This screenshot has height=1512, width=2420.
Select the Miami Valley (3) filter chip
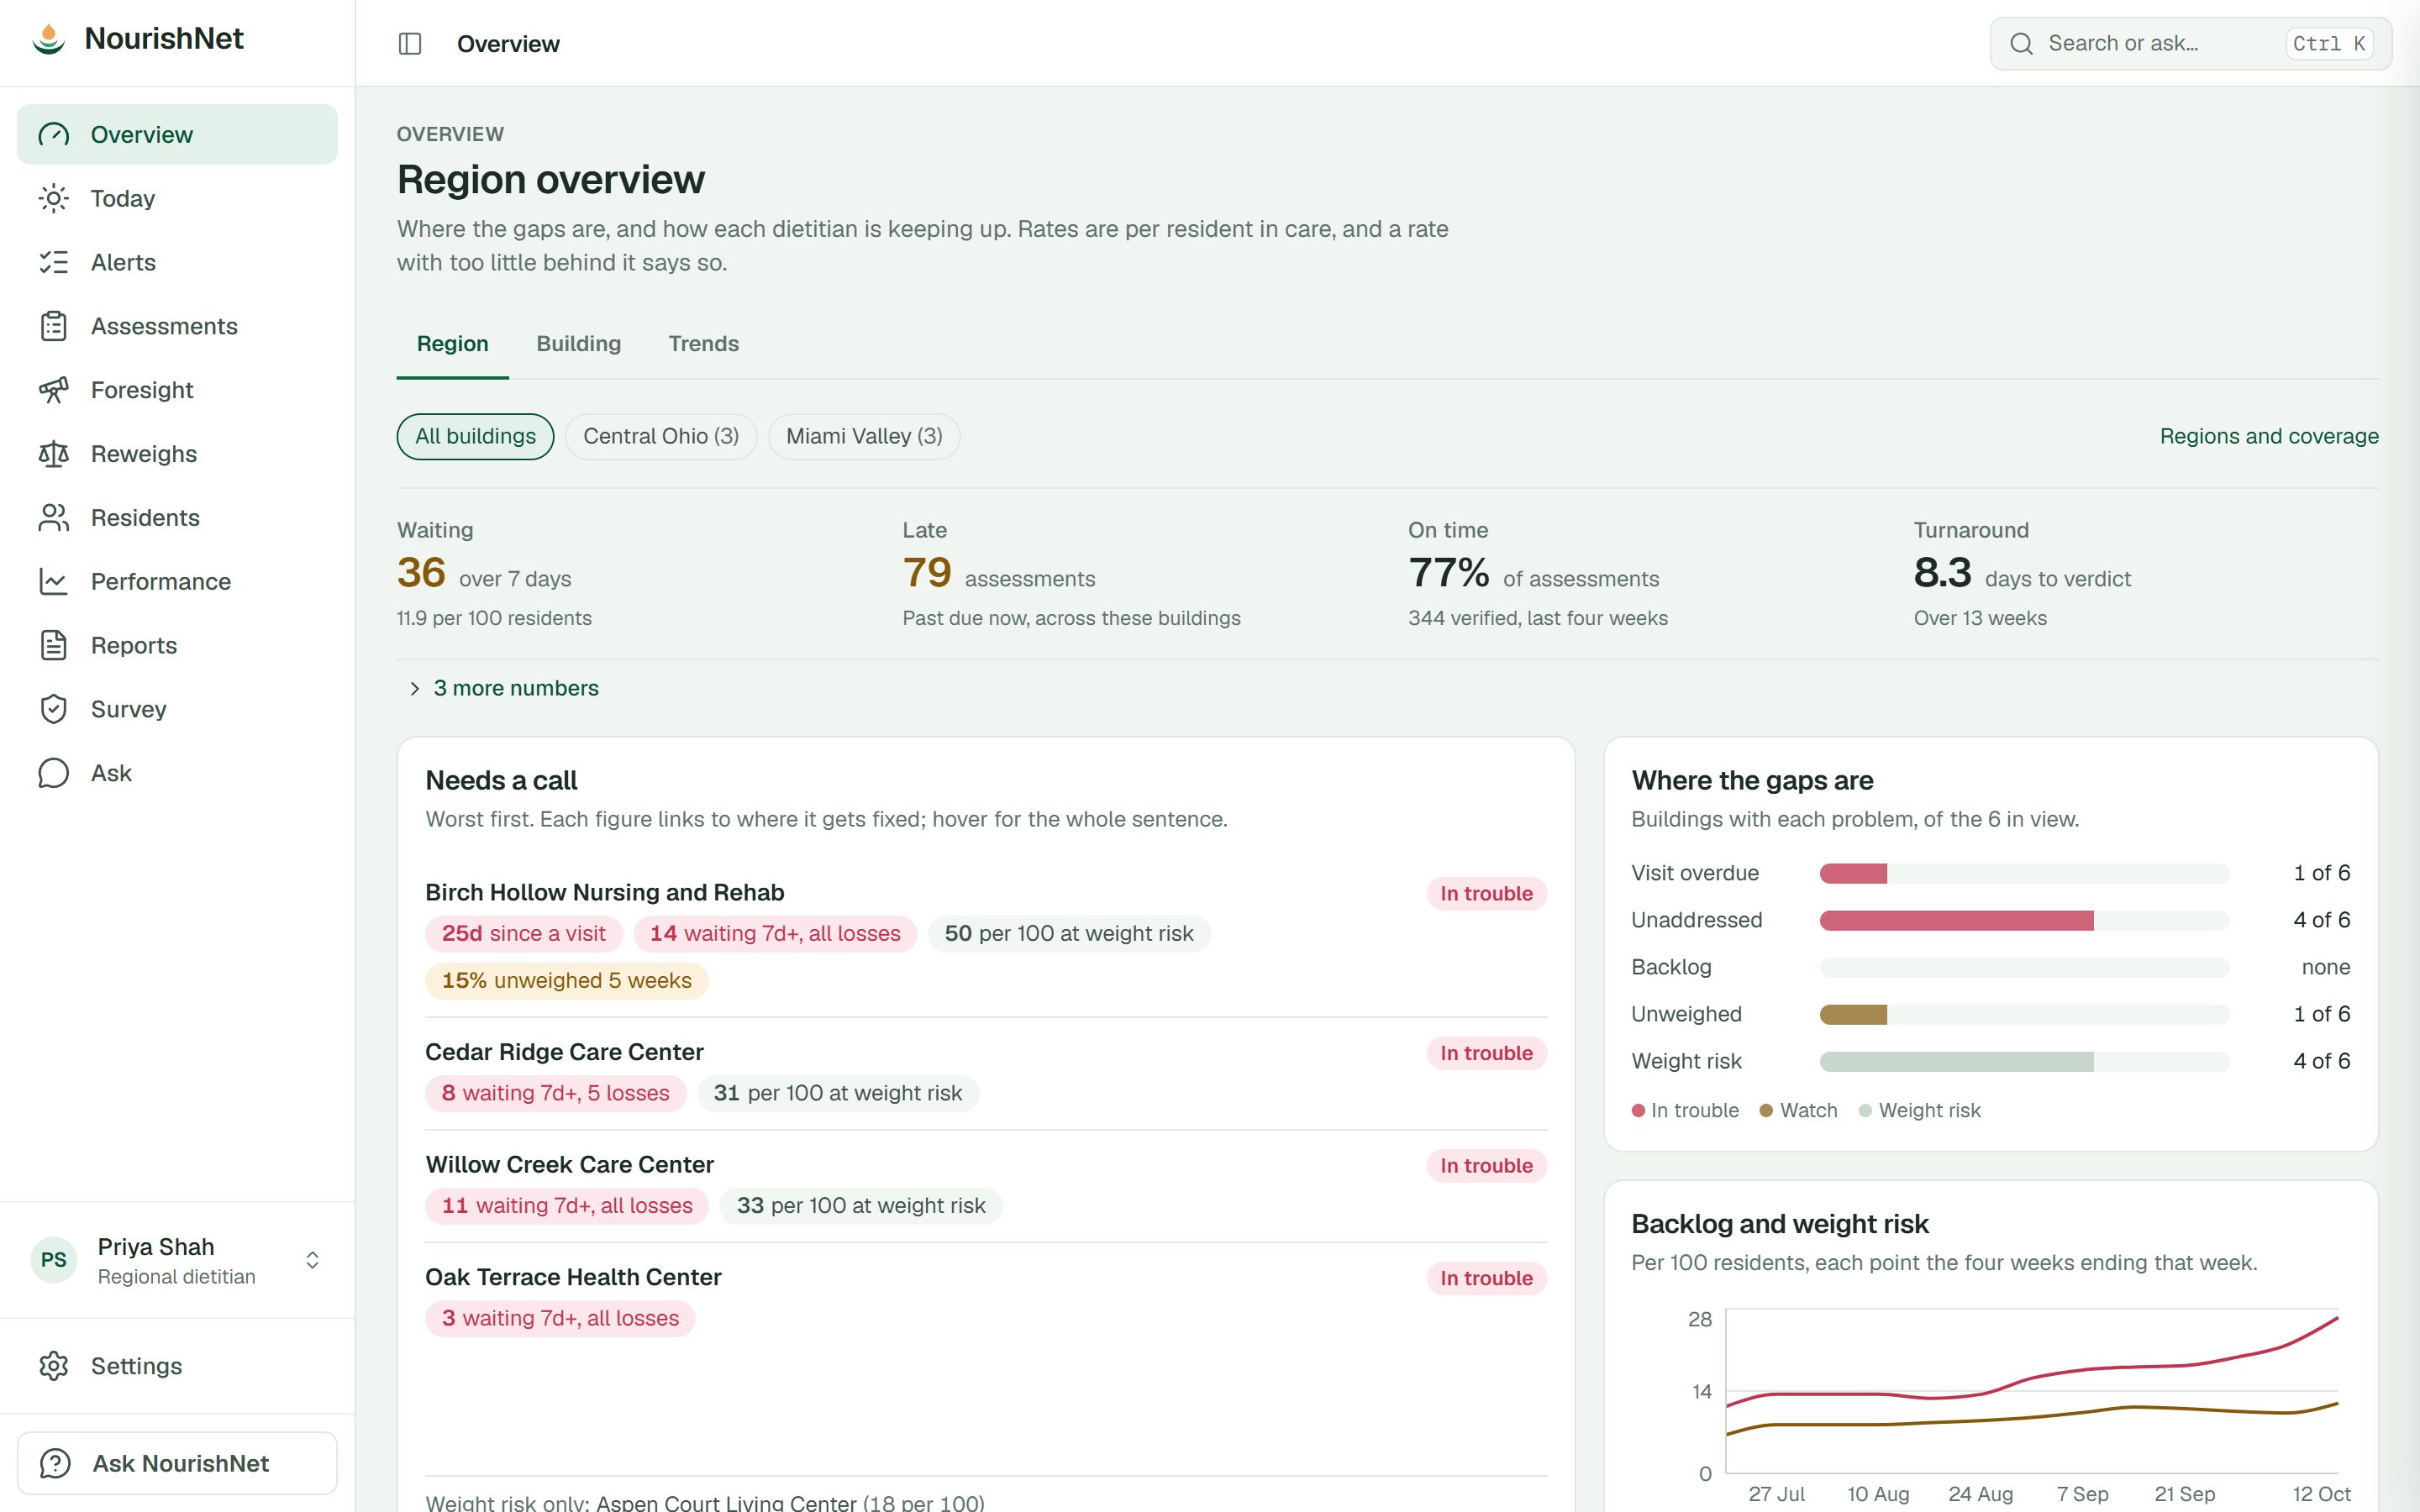tap(864, 436)
